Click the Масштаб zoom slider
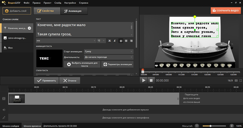The height and width of the screenshot is (128, 243). pyautogui.click(x=214, y=126)
